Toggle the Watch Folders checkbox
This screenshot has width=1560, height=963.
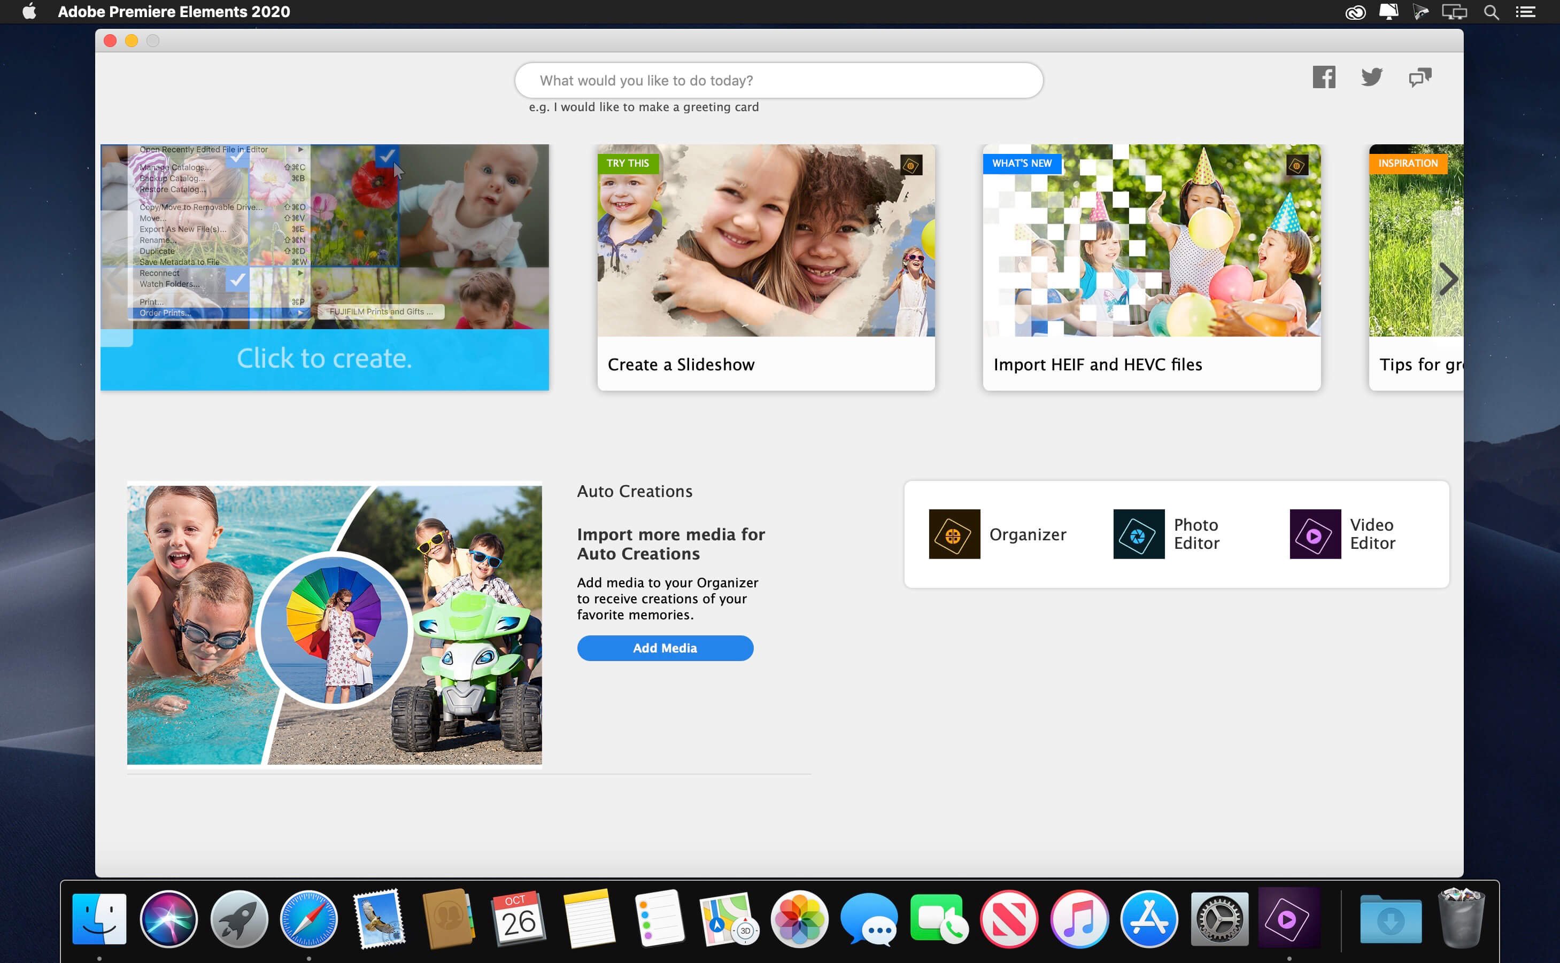point(237,282)
